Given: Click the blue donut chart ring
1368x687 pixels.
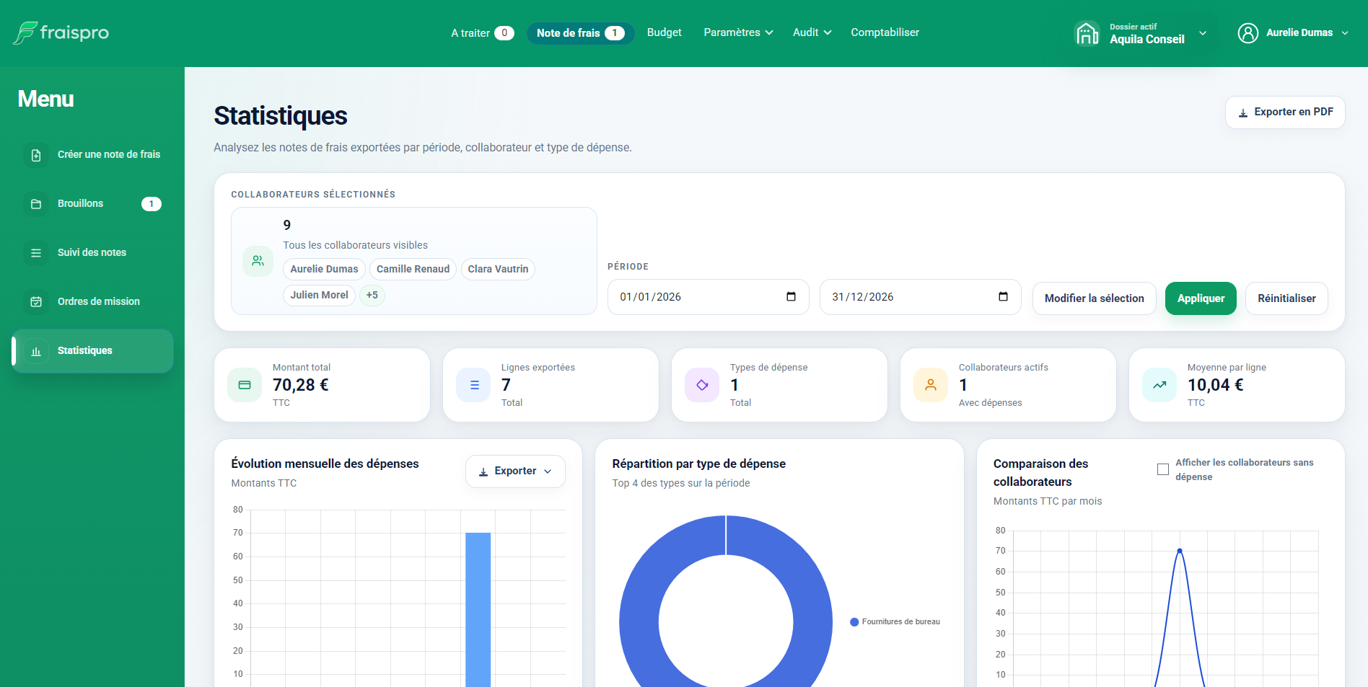Looking at the screenshot, I should pyautogui.click(x=639, y=621).
